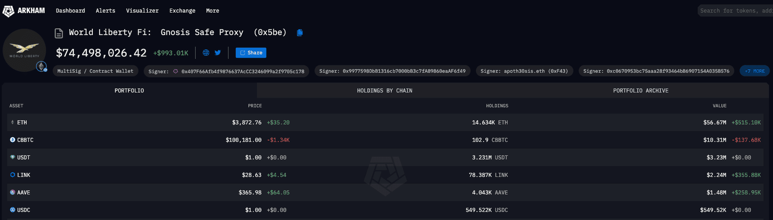Click the LINK token icon in the asset list
The height and width of the screenshot is (220, 773).
click(13, 175)
